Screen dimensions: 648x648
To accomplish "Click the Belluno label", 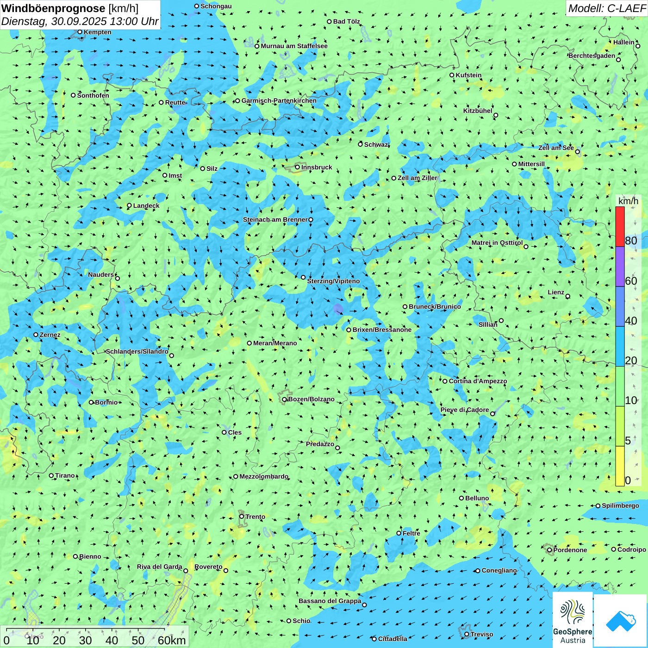I will point(477,498).
